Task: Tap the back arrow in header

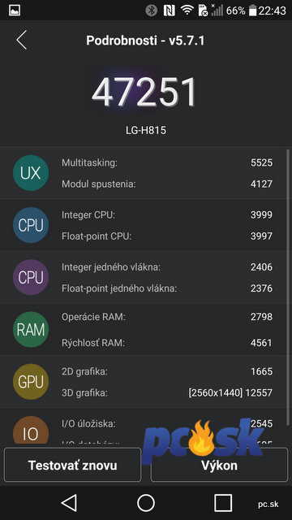Action: (x=22, y=40)
